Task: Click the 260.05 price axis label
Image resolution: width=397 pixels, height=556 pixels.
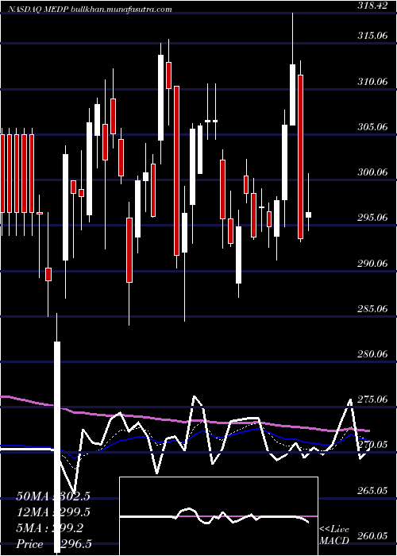Action: pos(374,537)
